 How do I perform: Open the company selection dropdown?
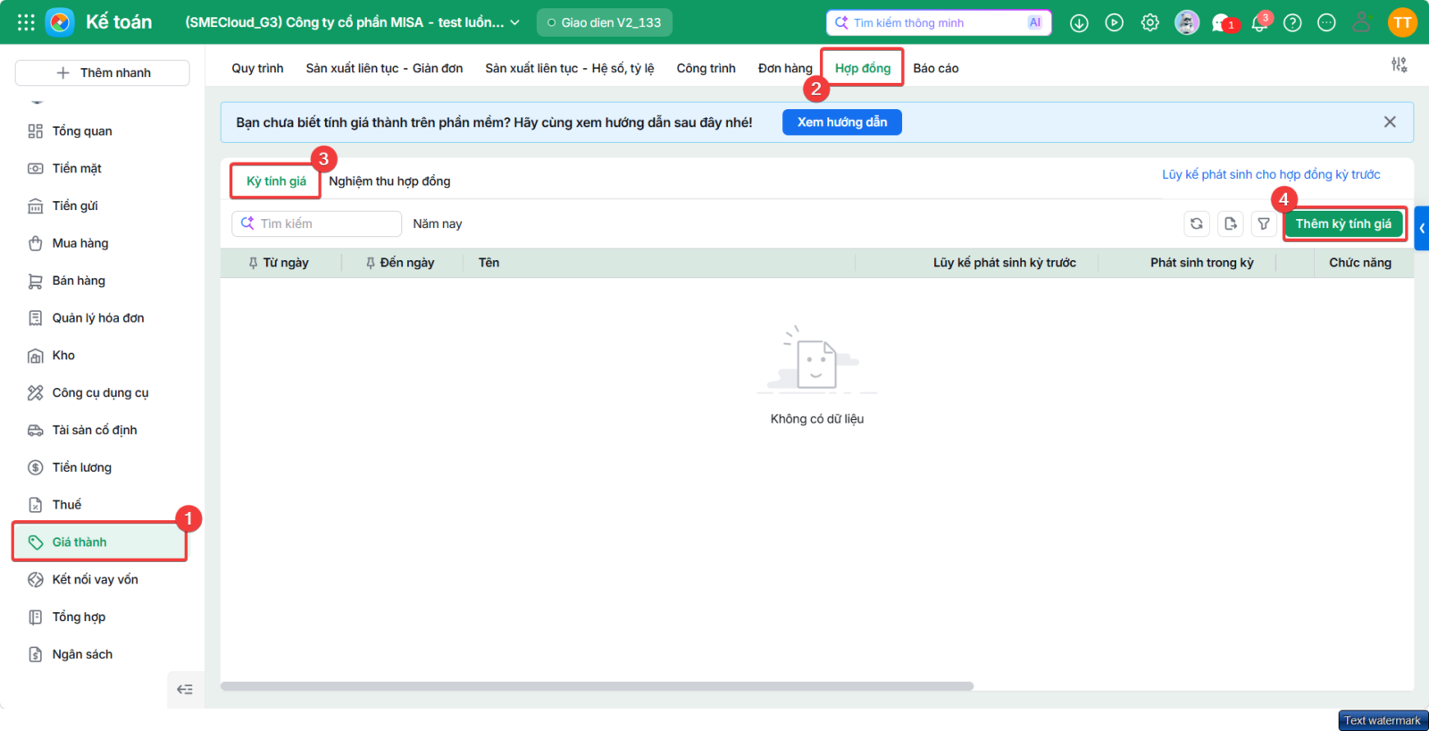click(x=353, y=22)
